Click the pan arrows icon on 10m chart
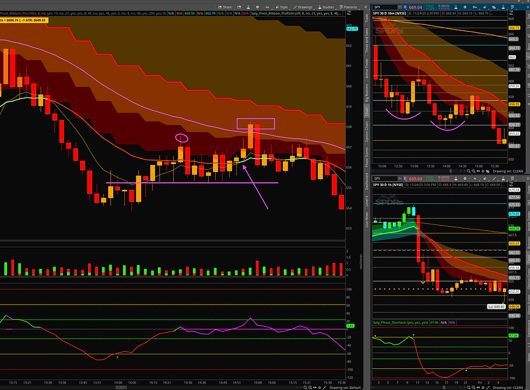The width and height of the screenshot is (530, 390). pyautogui.click(x=478, y=171)
